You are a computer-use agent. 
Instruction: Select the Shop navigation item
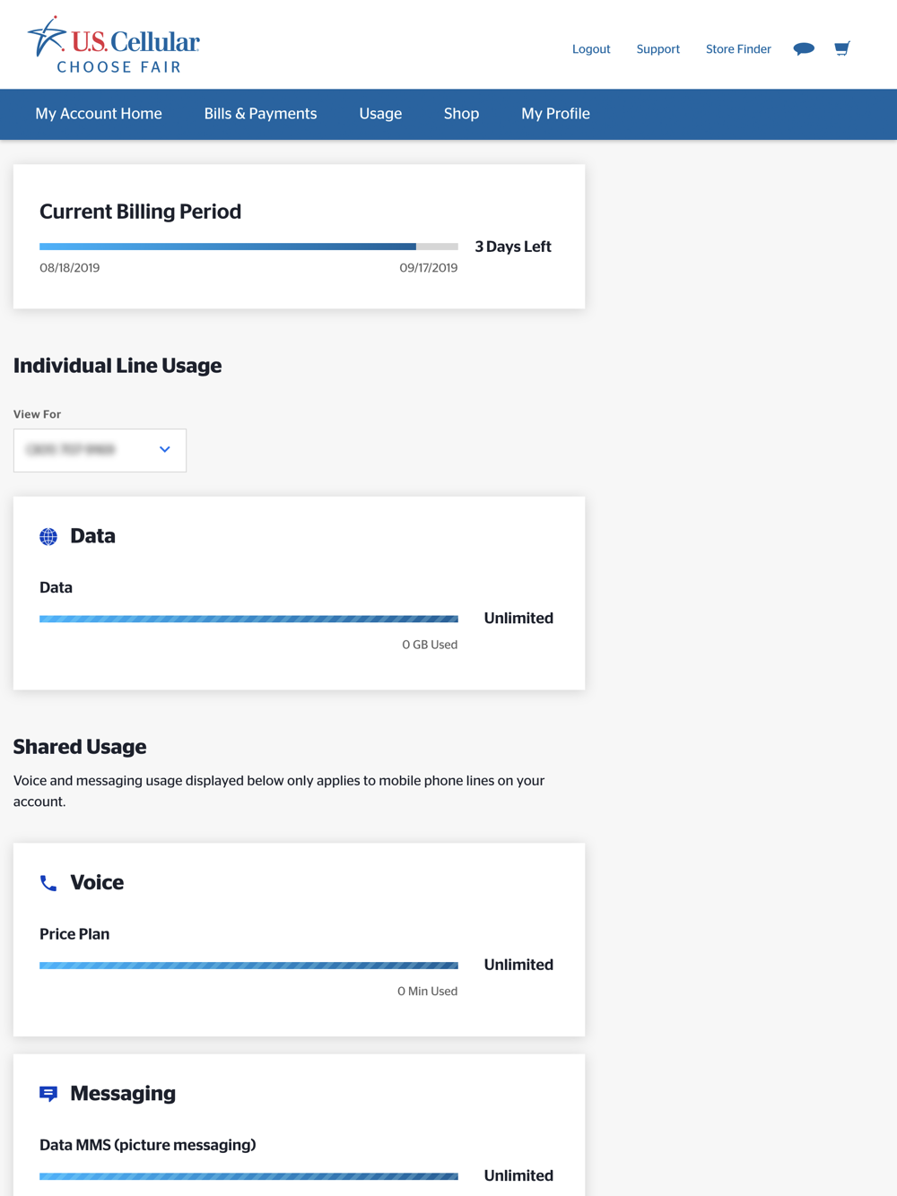(461, 114)
